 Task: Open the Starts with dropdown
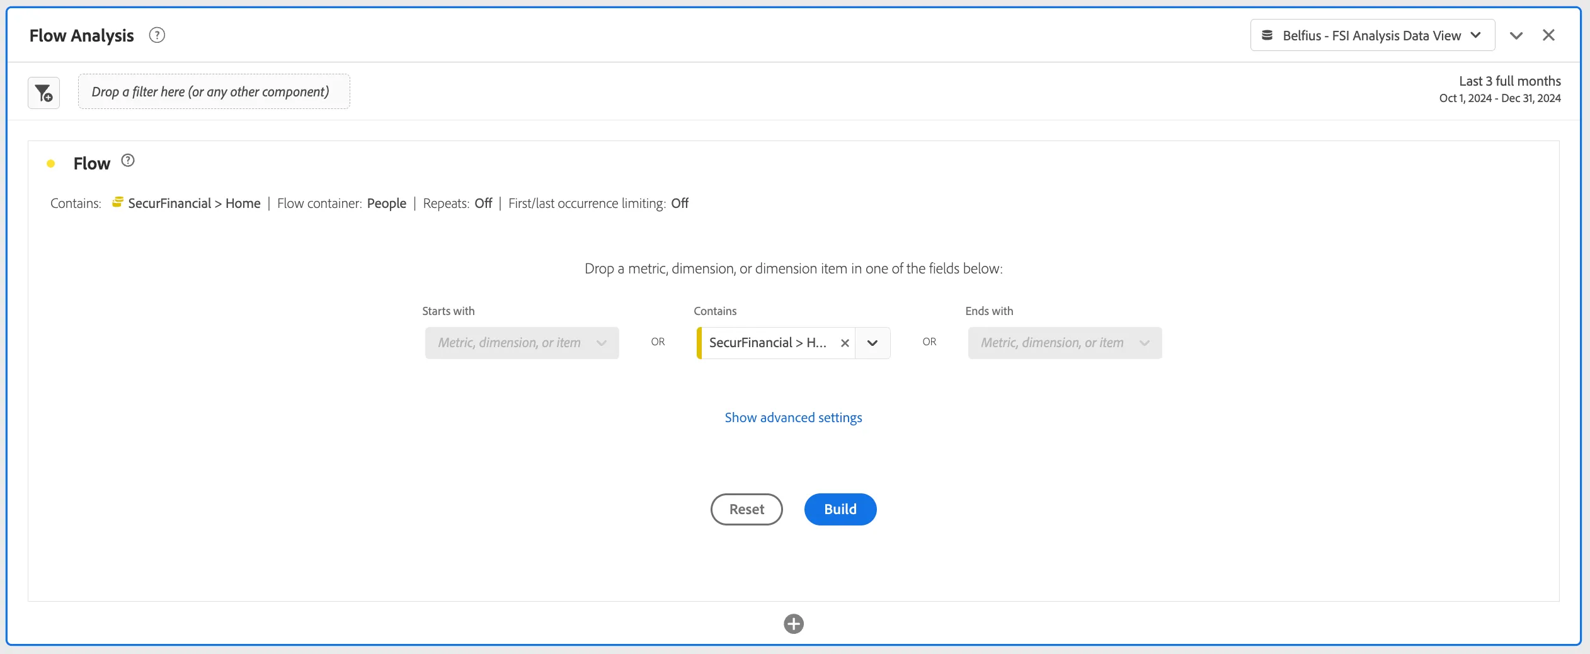pos(522,343)
